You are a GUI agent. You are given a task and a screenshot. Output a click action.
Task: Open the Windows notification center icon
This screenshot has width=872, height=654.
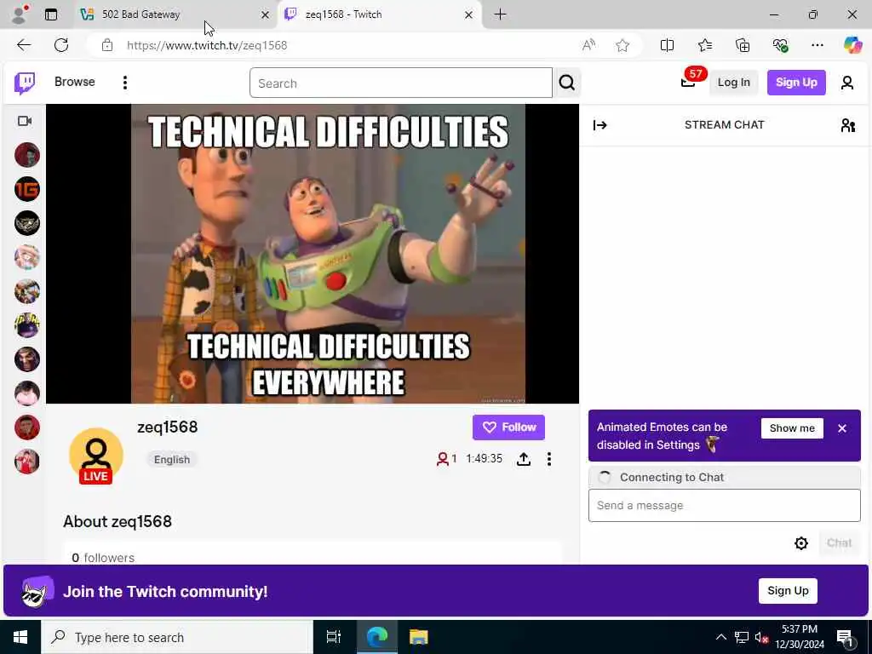(x=845, y=637)
